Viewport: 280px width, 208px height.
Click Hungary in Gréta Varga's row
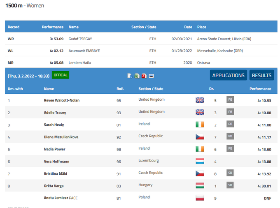[145, 185]
